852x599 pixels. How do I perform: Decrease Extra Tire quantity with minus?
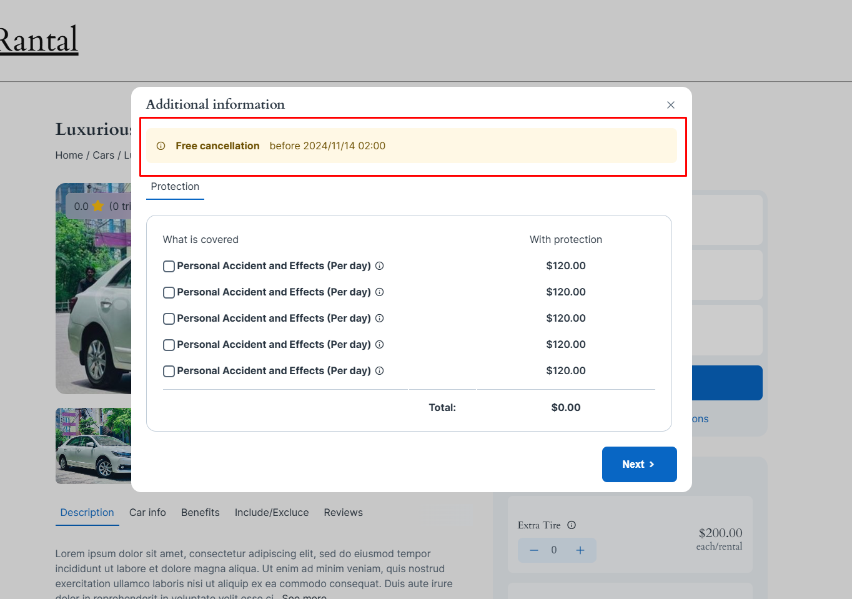coord(534,550)
